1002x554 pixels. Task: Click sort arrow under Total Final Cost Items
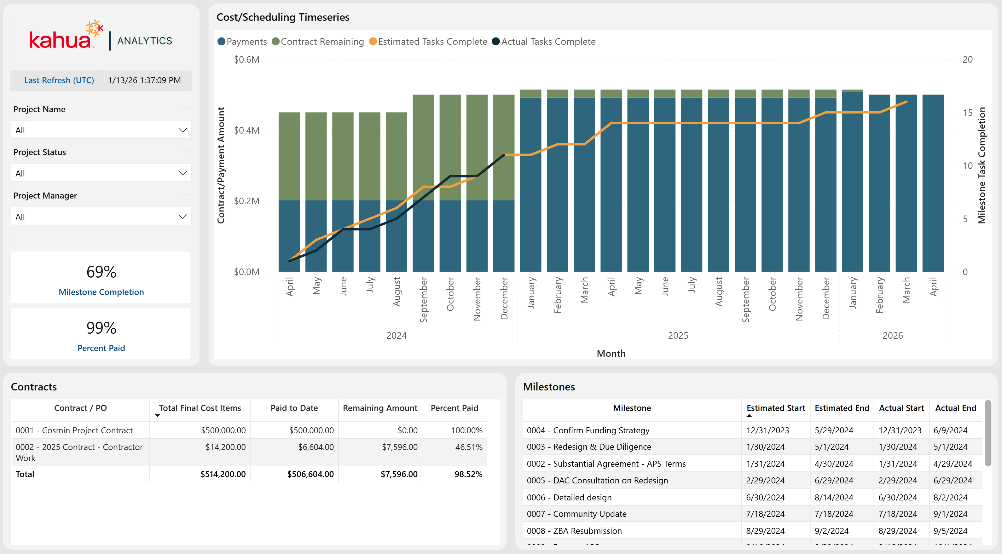point(157,416)
